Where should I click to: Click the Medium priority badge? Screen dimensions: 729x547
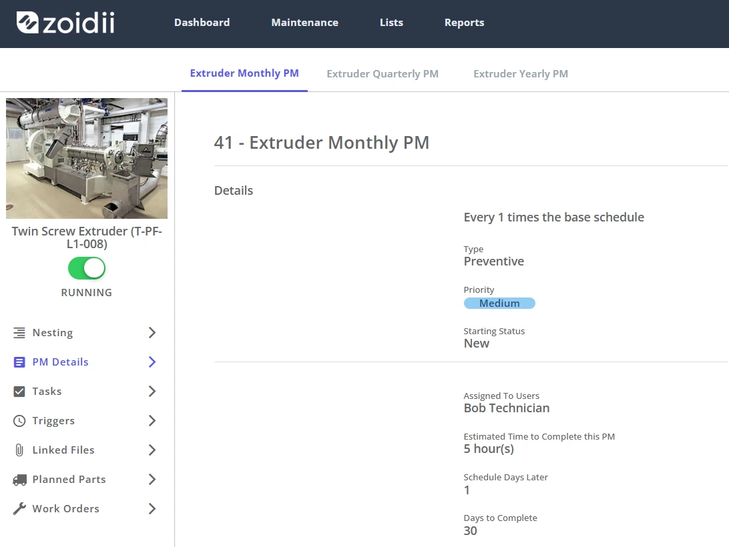click(499, 303)
